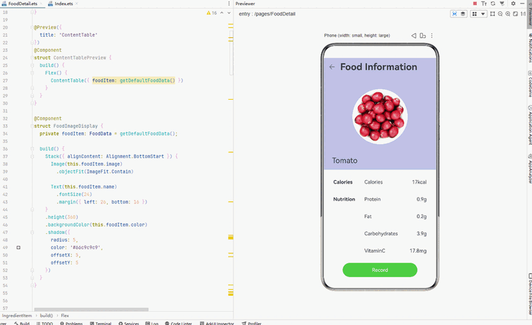This screenshot has height=325, width=532.
Task: Click the Previewer refresh icon
Action: click(x=493, y=4)
